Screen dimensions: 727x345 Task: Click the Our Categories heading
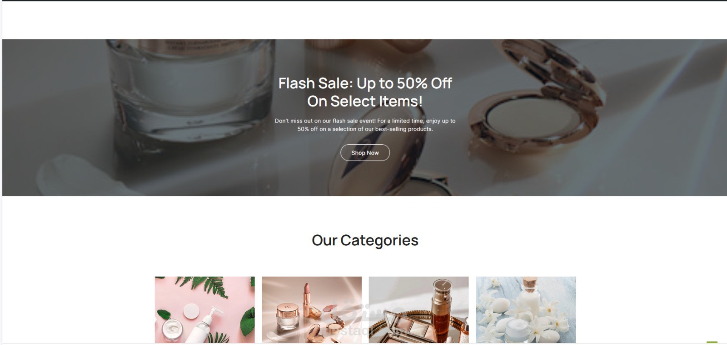(x=365, y=240)
